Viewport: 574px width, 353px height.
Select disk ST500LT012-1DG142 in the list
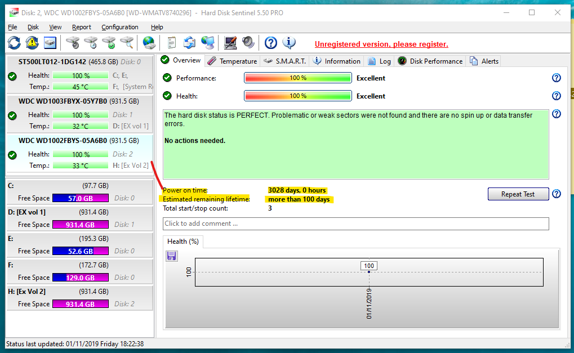point(80,75)
